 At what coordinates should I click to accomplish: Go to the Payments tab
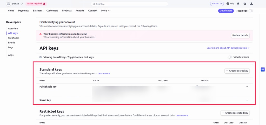coord(23,11)
